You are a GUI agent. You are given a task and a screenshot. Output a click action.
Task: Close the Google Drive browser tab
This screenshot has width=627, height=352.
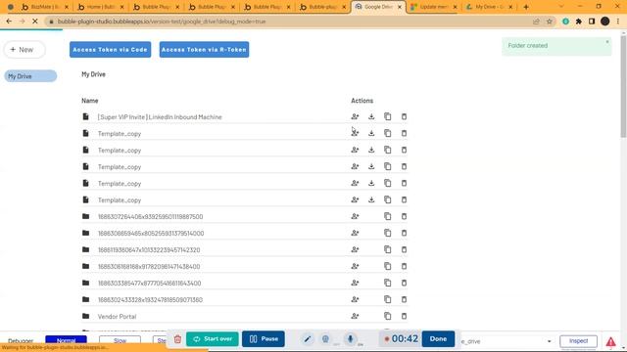399,7
